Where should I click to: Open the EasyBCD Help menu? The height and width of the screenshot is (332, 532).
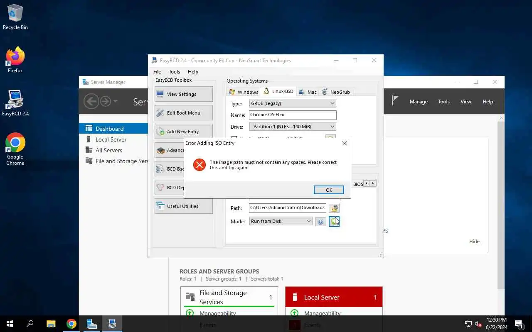pos(193,71)
